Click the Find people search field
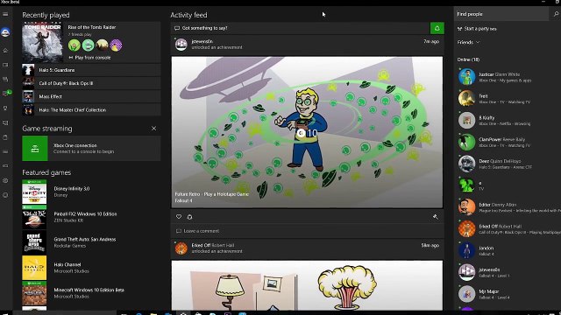Viewport: 561px width, 315px height. [502, 14]
